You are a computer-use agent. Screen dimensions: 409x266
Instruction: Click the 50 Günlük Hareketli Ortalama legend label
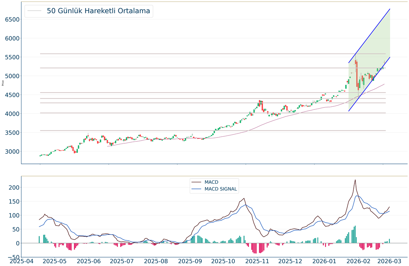(98, 11)
